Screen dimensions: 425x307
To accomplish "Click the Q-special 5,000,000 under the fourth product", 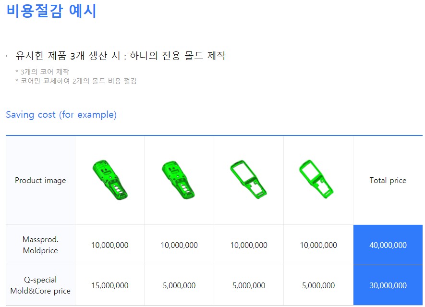I will 318,285.
